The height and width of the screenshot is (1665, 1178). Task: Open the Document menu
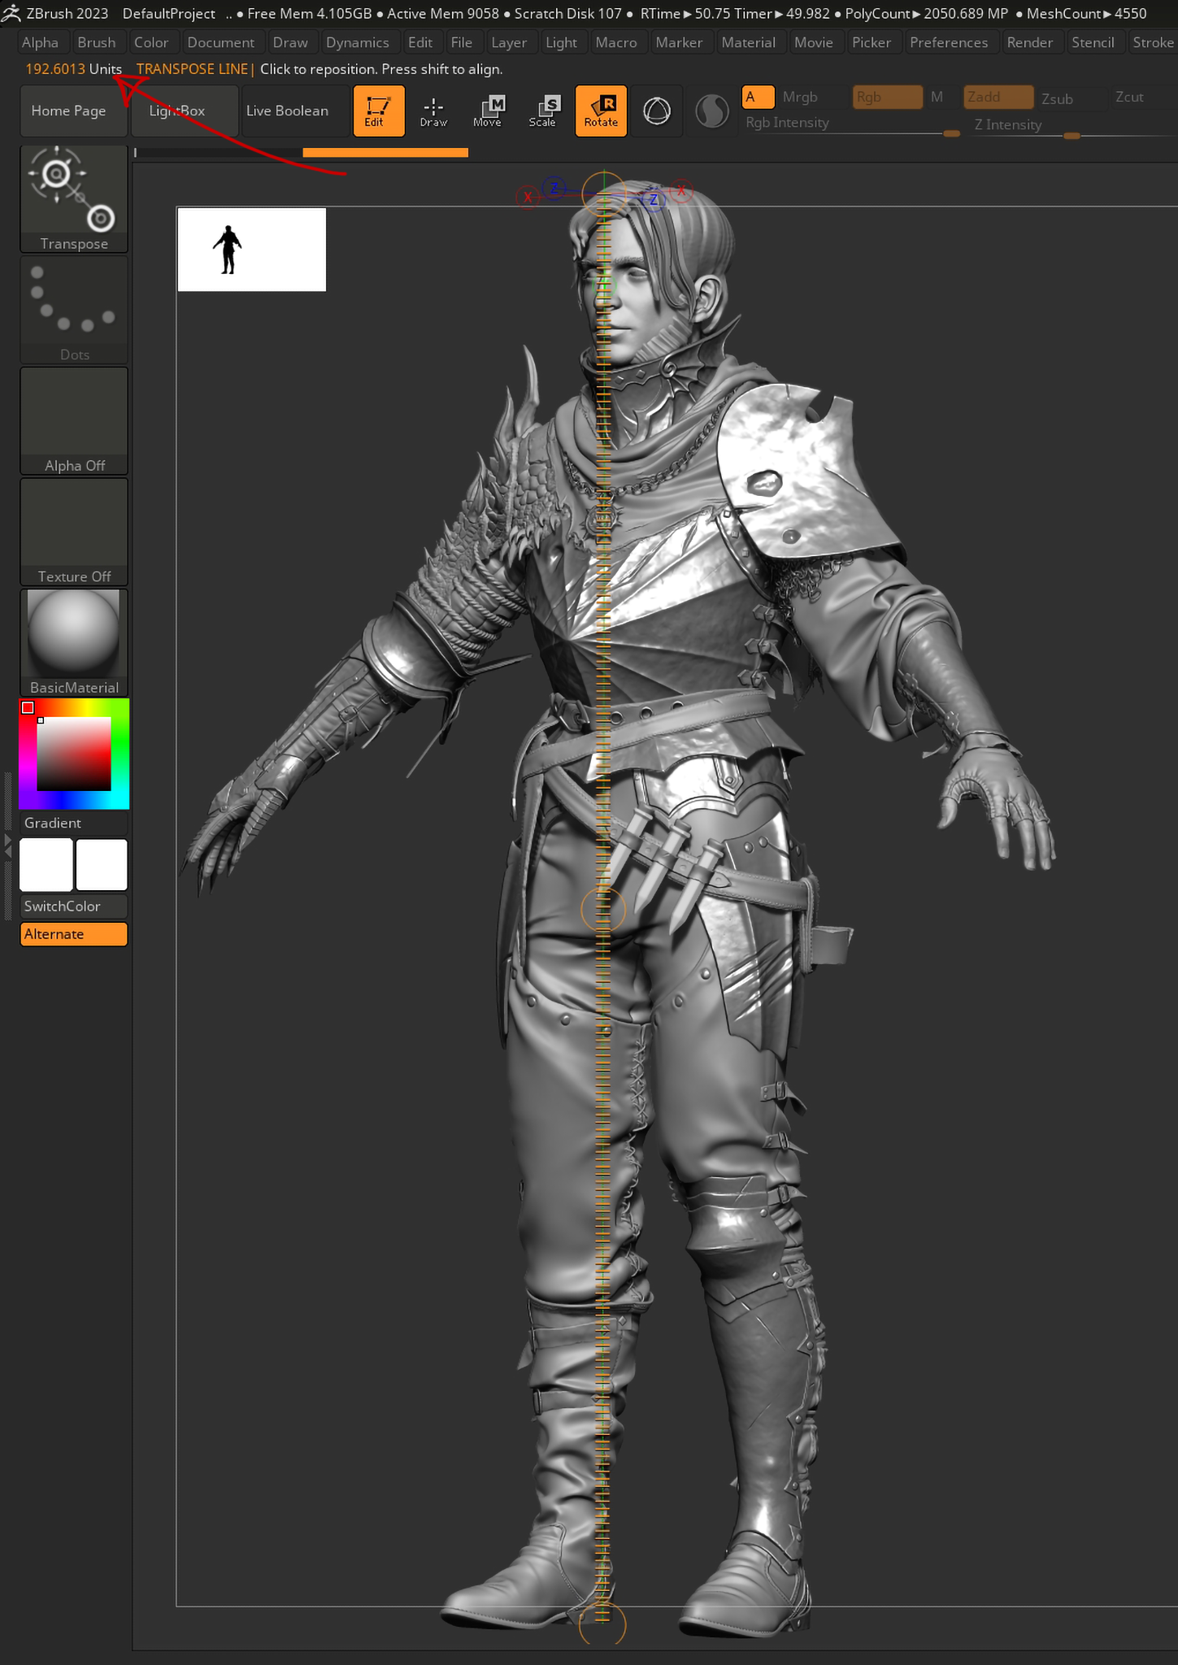[x=221, y=42]
